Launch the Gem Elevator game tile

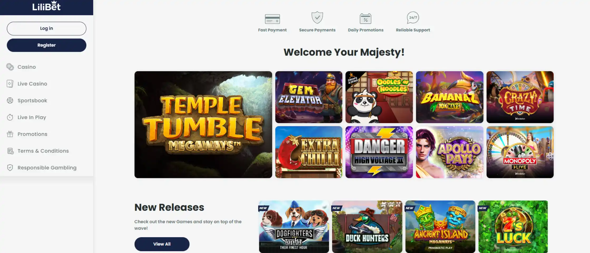[309, 97]
